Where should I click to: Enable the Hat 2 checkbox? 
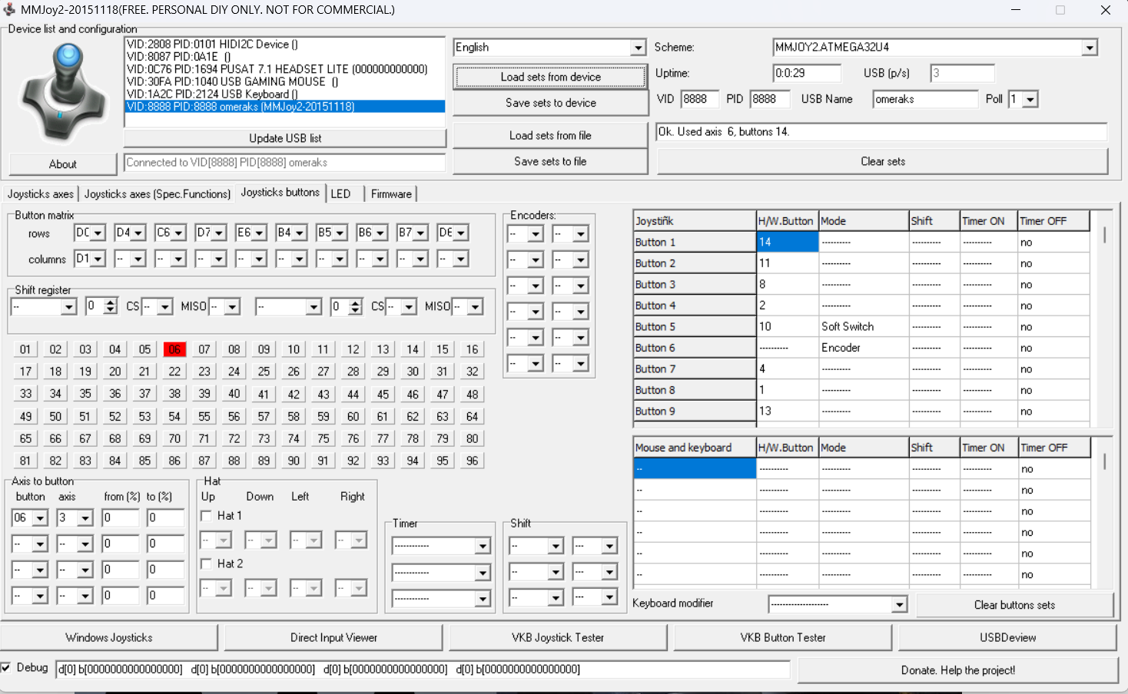206,563
